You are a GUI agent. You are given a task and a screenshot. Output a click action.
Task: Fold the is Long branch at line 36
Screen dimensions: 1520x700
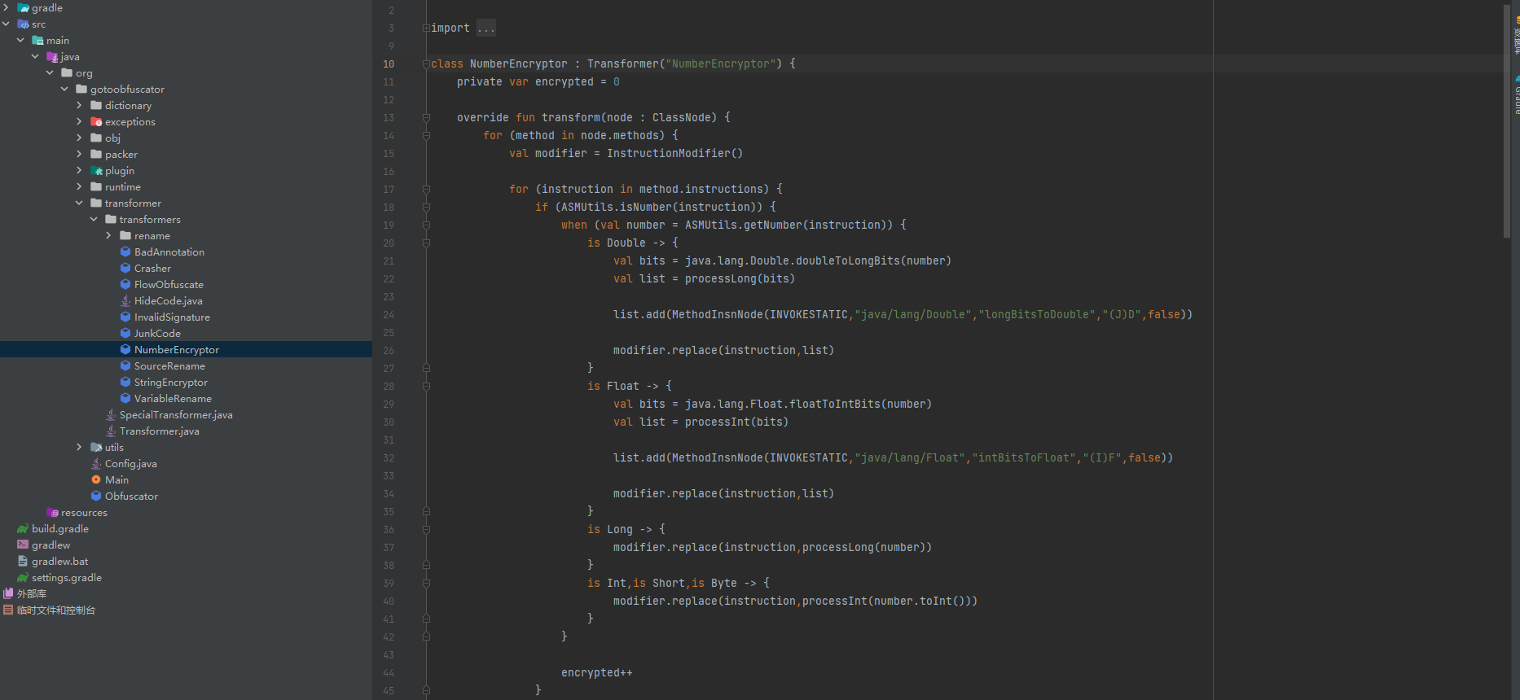[426, 529]
